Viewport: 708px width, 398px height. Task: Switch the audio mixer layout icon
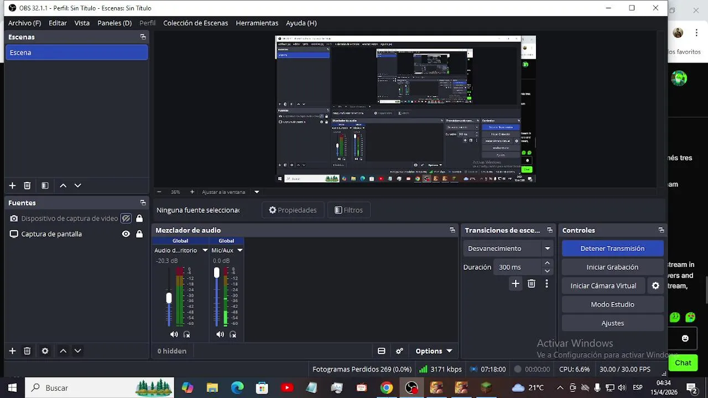tap(381, 351)
